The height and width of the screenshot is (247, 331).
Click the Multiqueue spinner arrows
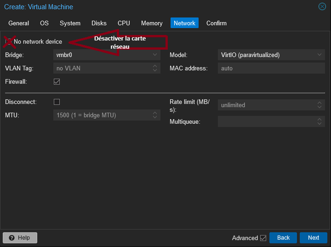click(320, 121)
